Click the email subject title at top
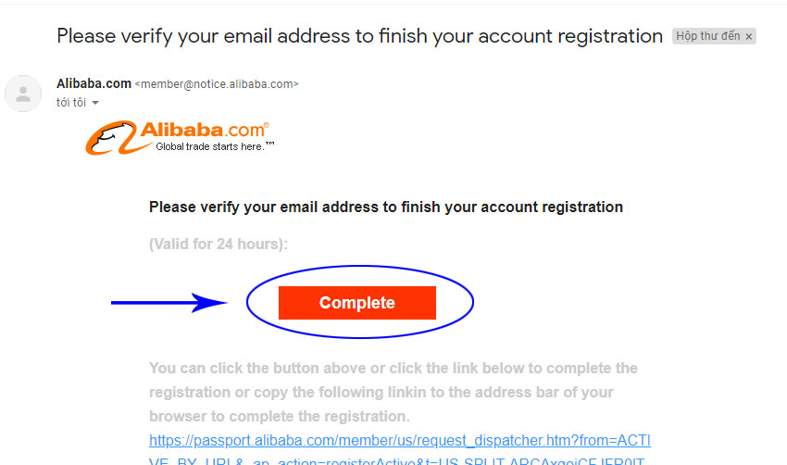This screenshot has width=787, height=465. [x=359, y=36]
